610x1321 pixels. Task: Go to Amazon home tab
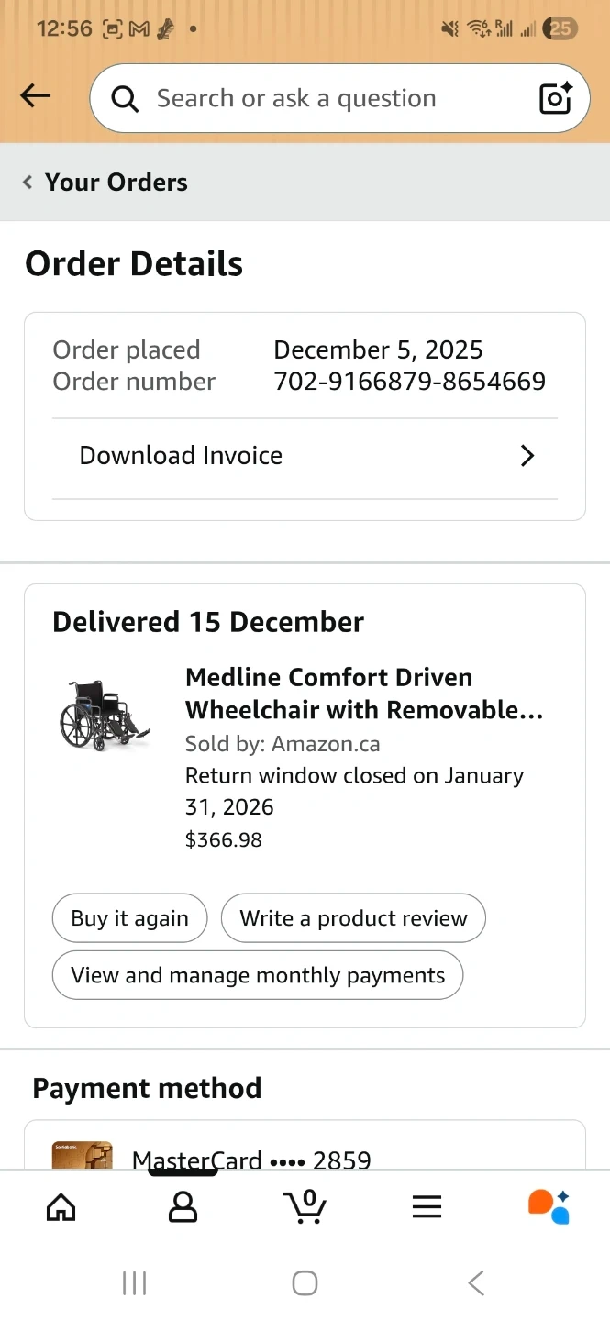click(61, 1206)
